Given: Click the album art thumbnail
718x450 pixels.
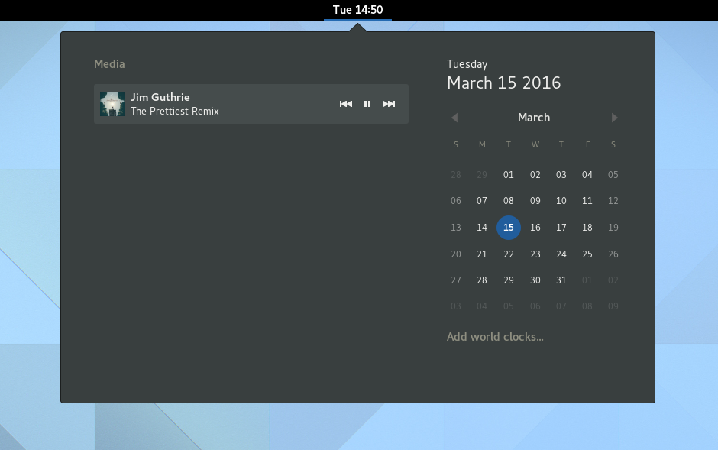Looking at the screenshot, I should [x=112, y=104].
